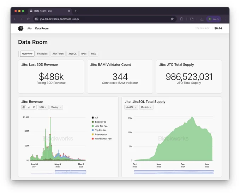Viewport: 240px width, 194px height.
Task: Toggle the Tip Router legend series
Action: 99,130
